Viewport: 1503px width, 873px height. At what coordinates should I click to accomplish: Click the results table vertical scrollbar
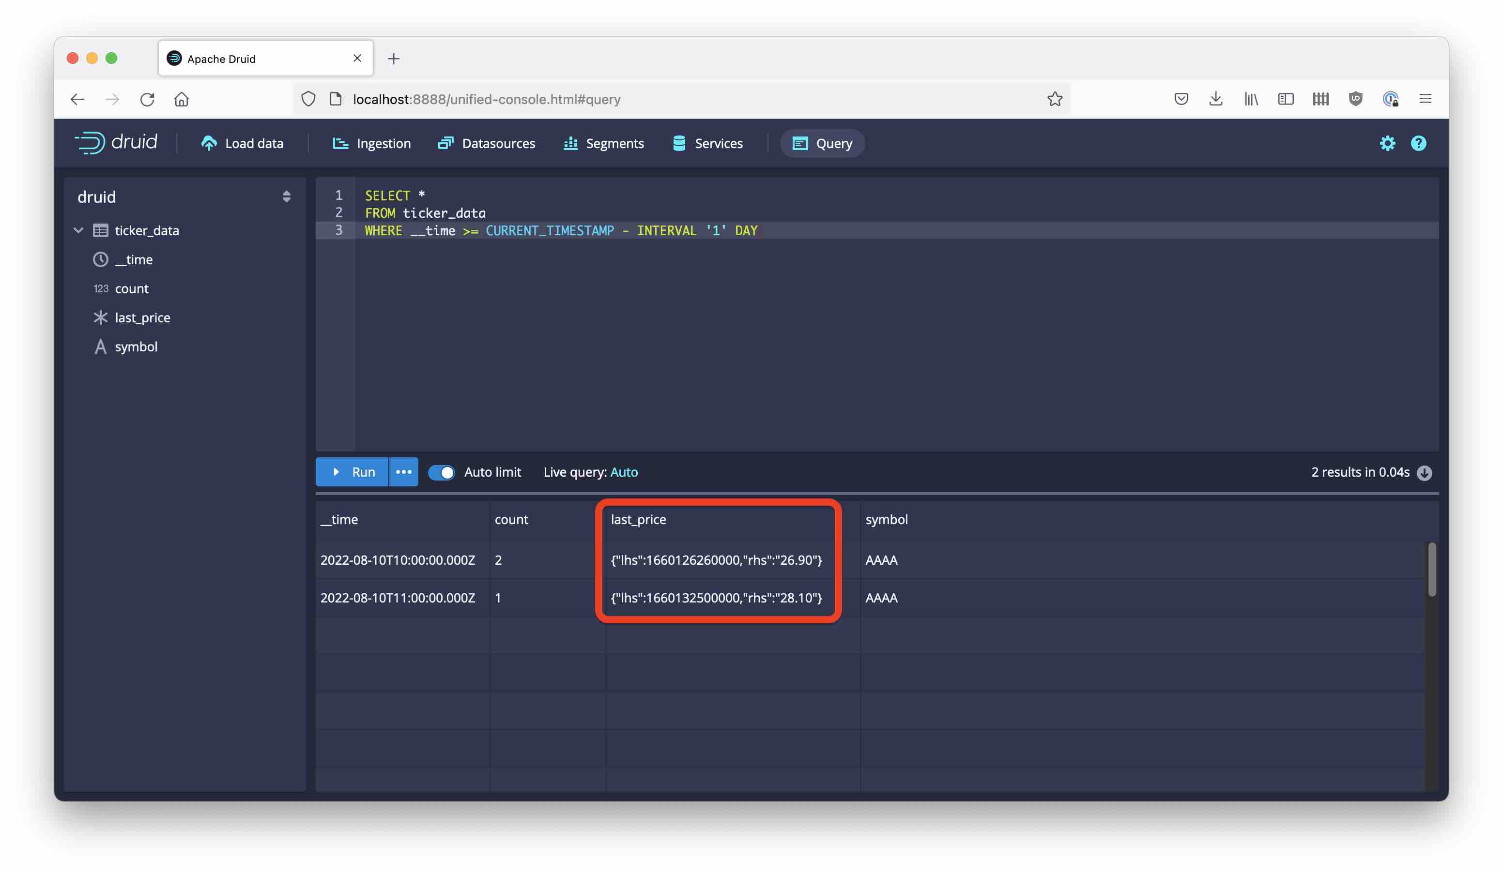coord(1431,569)
